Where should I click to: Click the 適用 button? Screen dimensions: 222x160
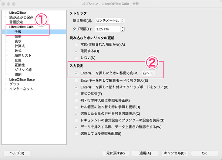145,153
